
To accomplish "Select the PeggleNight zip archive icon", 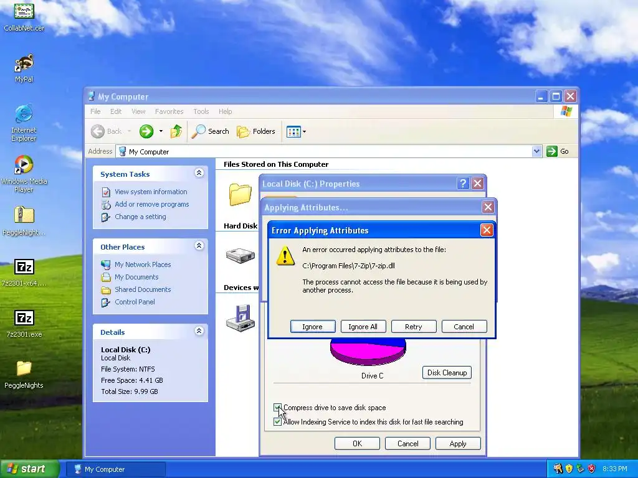I will 24,215.
